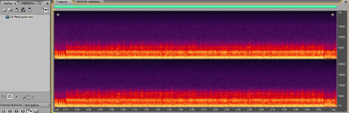Toggle loop playback in Files panel

[x=10, y=96]
